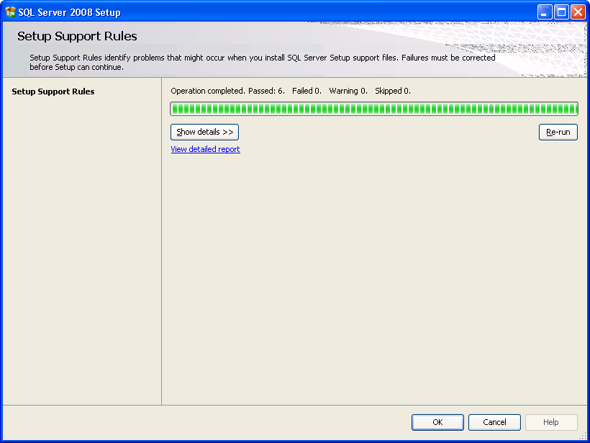Click the green completed progress bar
590x443 pixels.
coord(374,109)
